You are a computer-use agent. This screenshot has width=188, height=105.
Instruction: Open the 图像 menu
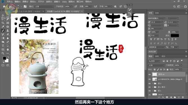25,2
